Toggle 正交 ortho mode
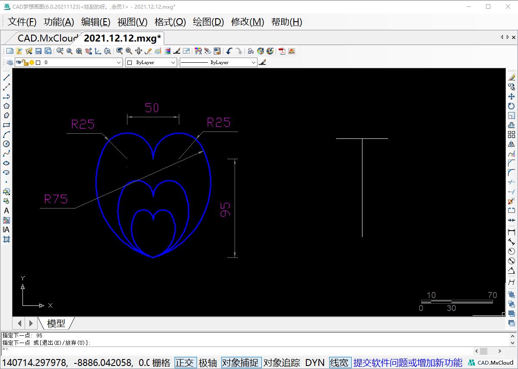This screenshot has height=369, width=518. click(185, 363)
